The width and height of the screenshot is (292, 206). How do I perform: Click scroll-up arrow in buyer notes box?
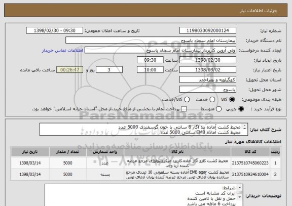click(x=240, y=187)
